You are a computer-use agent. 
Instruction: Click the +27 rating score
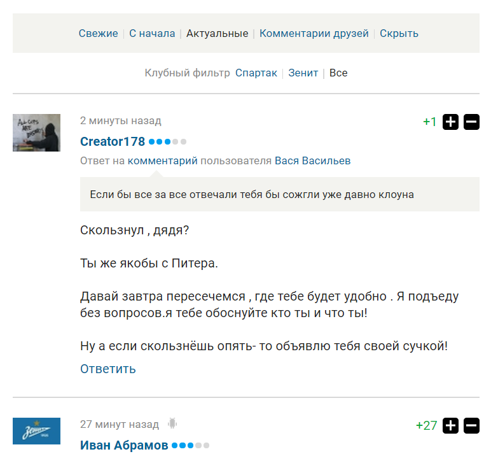426,425
